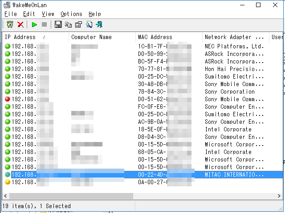Select the Hon Hai Precision row
This screenshot has height=213, width=285.
(142, 69)
